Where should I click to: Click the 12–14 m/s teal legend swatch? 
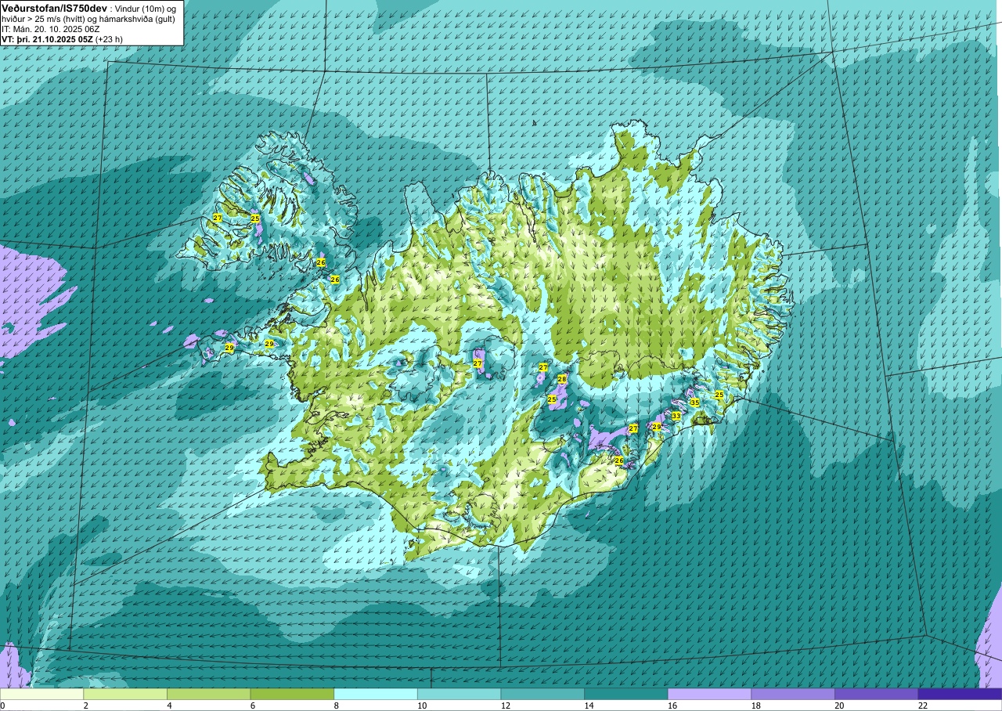(542, 694)
